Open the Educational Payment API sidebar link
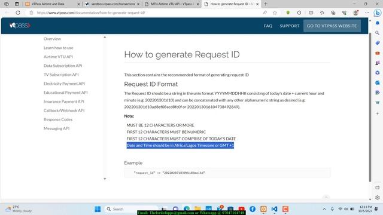Screen dimensions: 383x215 coord(65,93)
